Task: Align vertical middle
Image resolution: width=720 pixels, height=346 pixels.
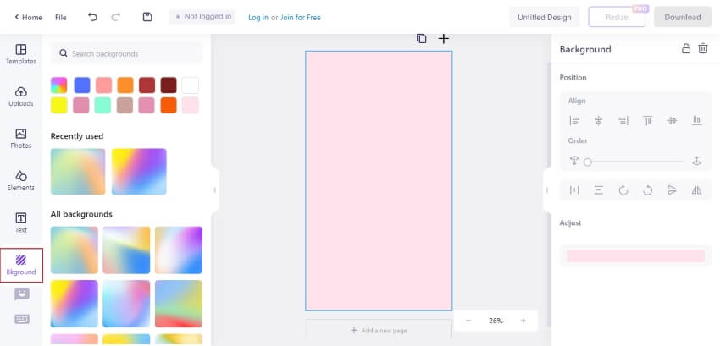Action: point(673,121)
